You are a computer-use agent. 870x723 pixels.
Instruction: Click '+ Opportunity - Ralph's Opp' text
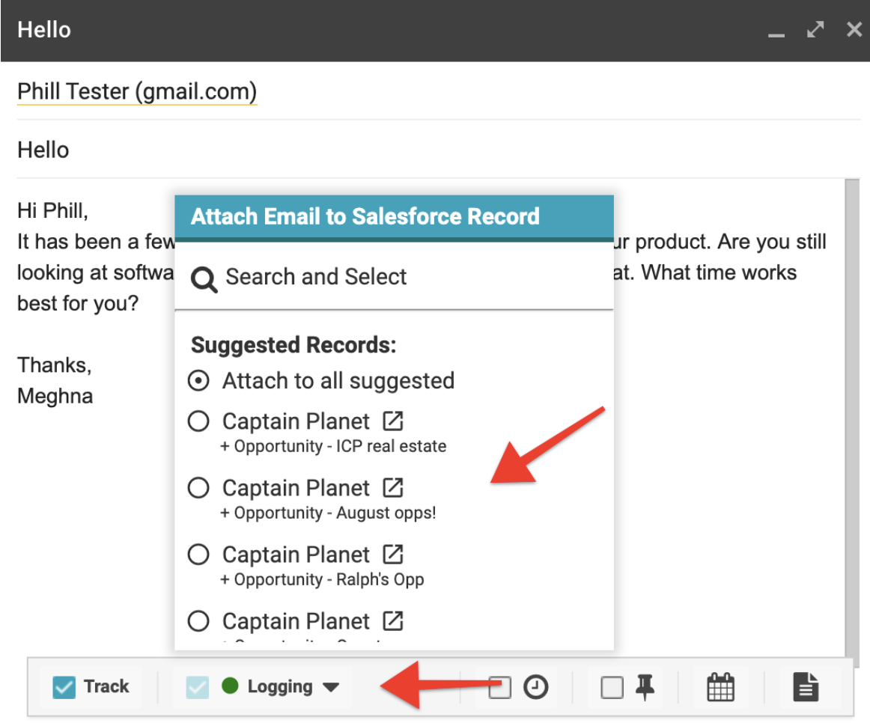click(322, 579)
